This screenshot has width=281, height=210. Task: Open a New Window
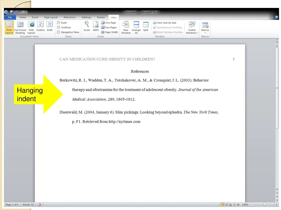tap(126, 27)
